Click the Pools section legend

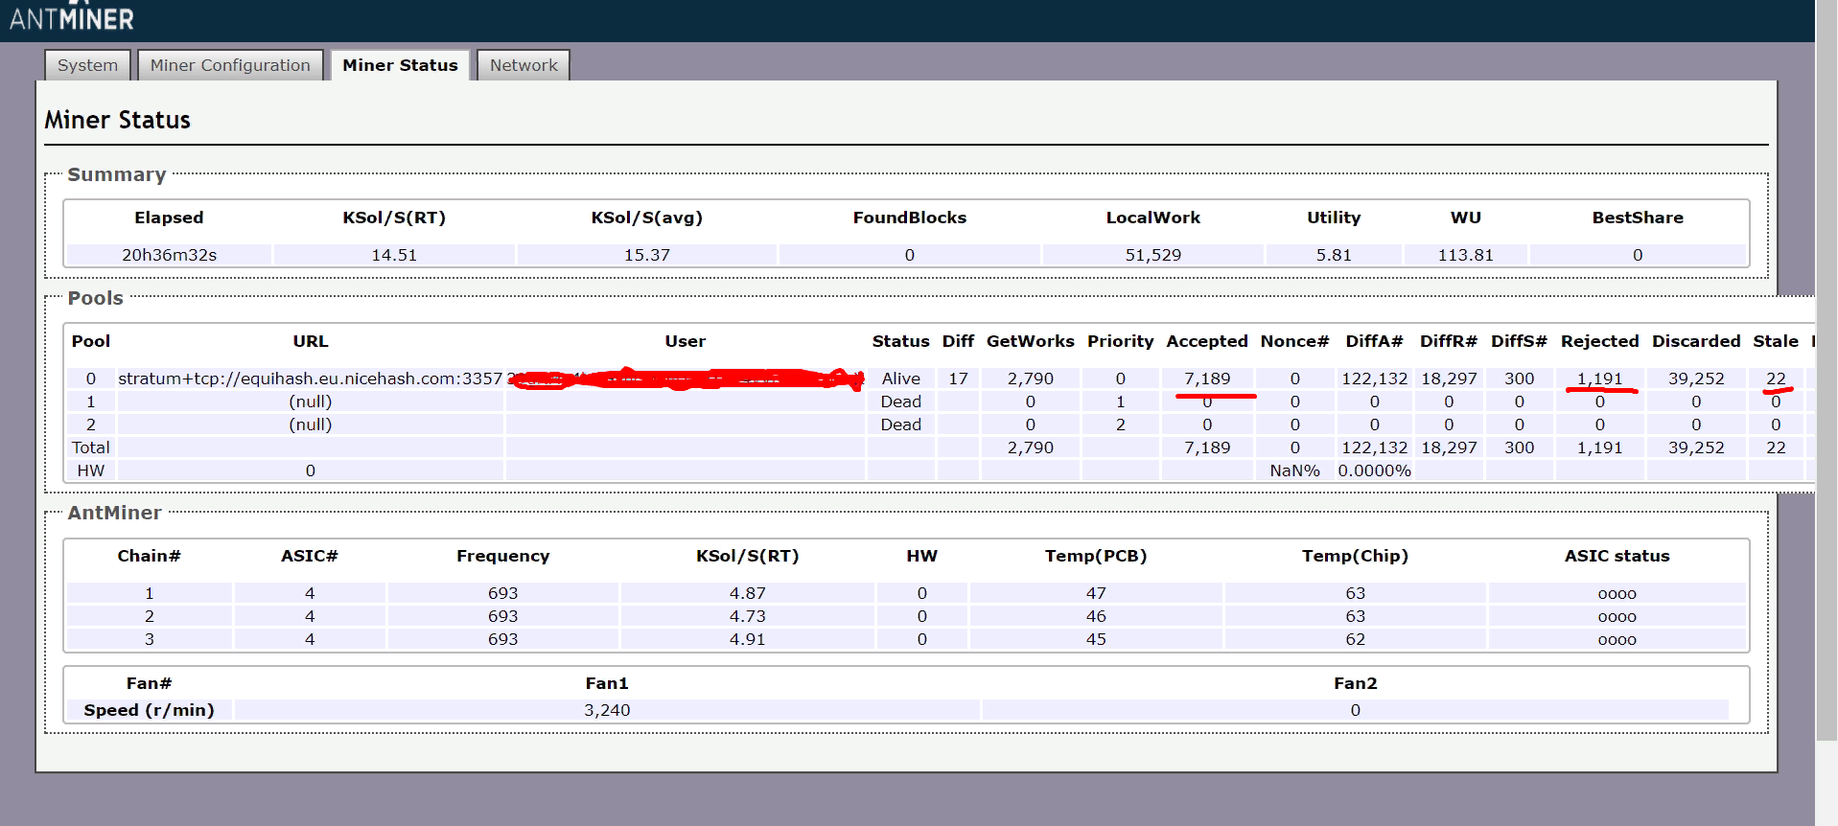click(95, 298)
